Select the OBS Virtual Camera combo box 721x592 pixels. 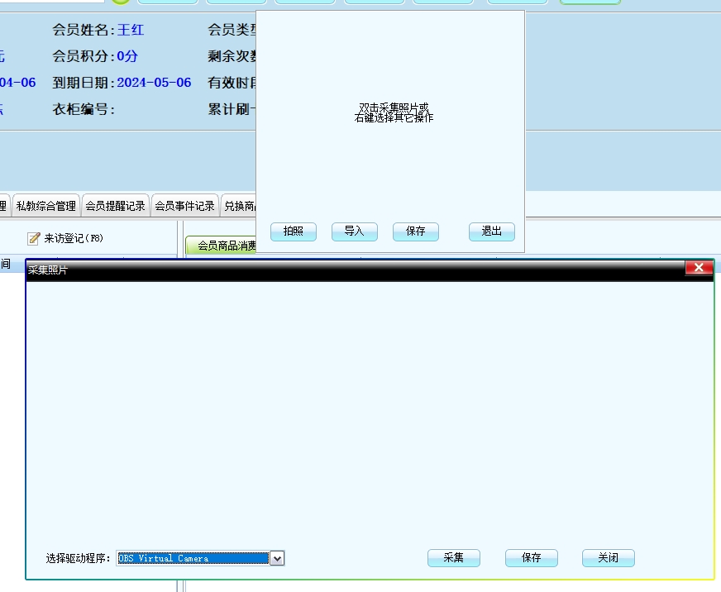tap(193, 559)
